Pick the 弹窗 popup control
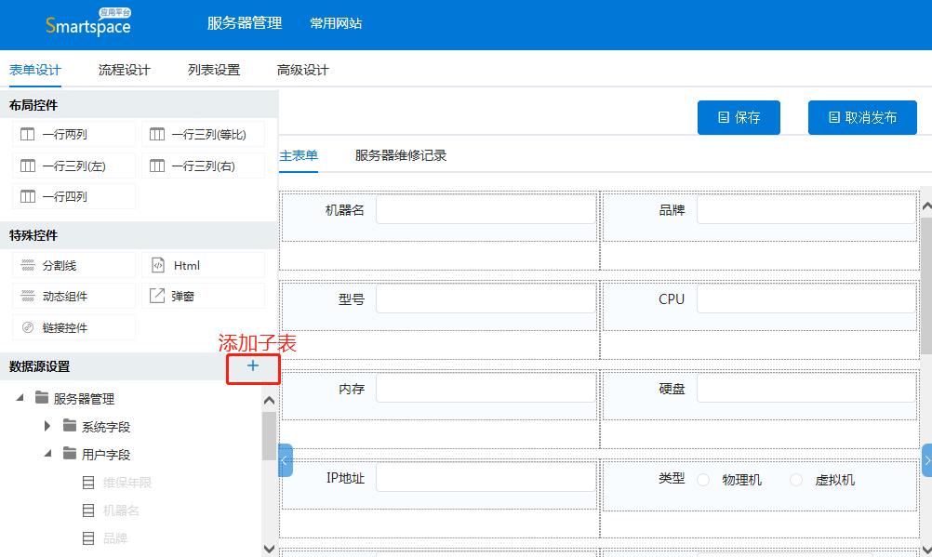This screenshot has width=932, height=557. coord(204,296)
